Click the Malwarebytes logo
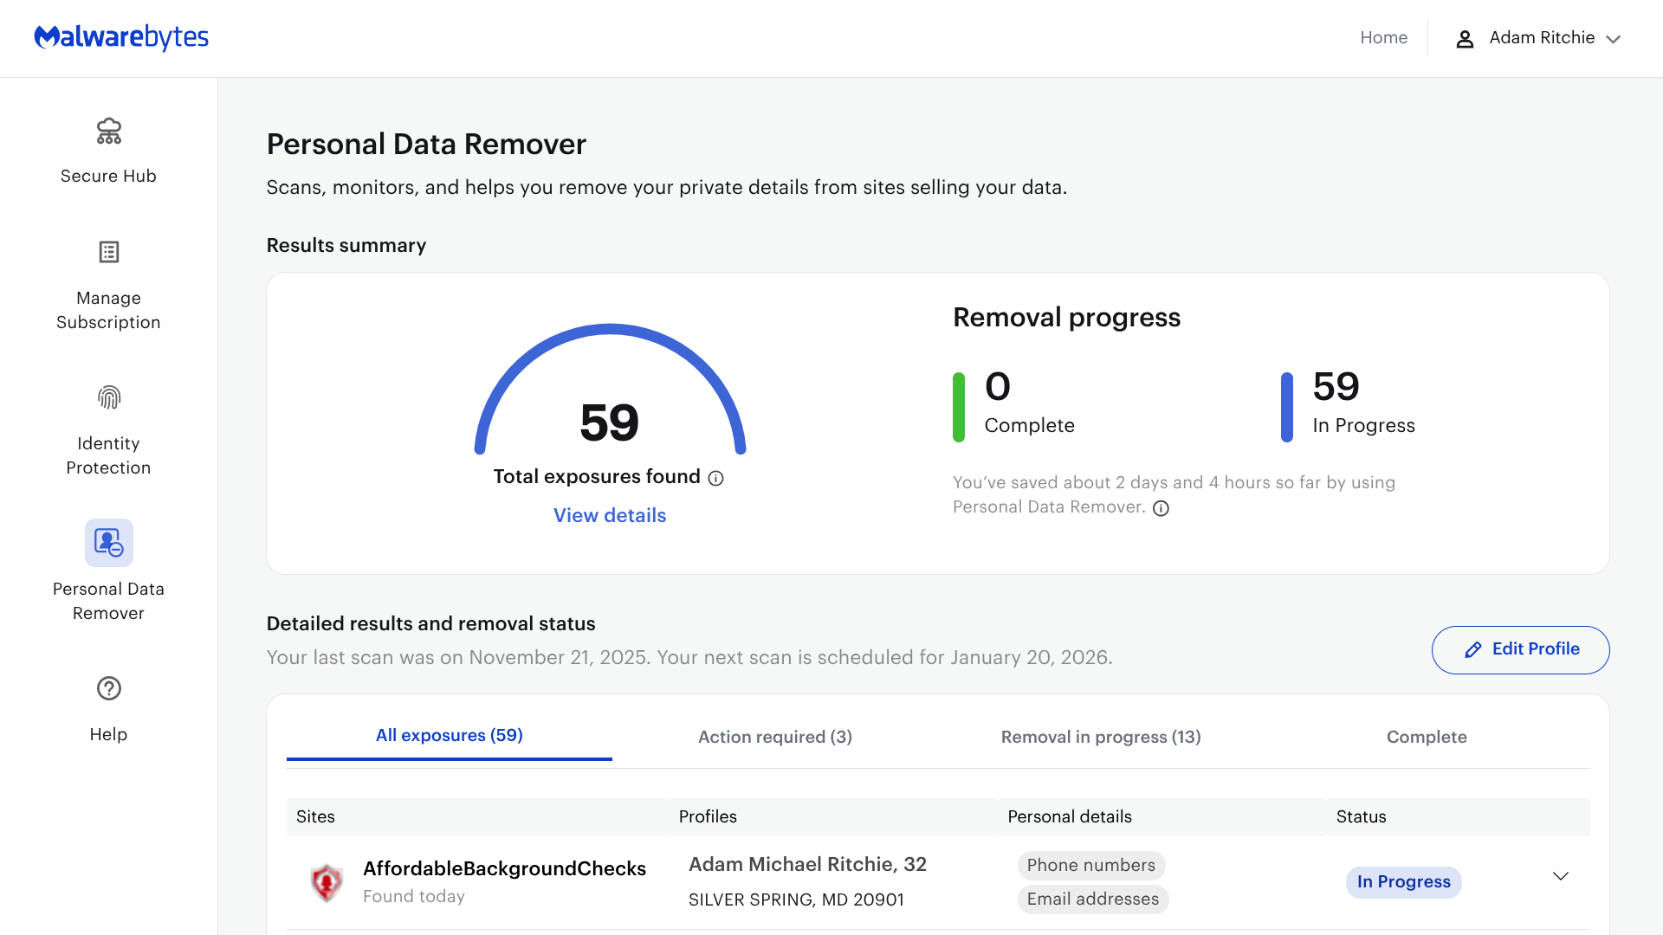This screenshot has height=935, width=1663. click(x=121, y=37)
